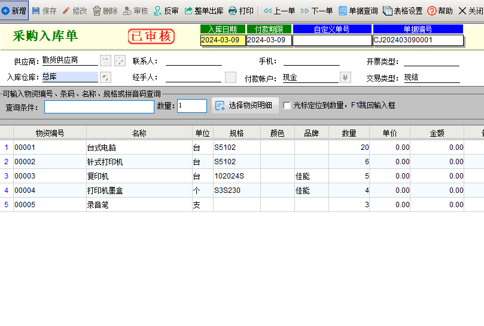Go to next order with 下一单
Viewport: 484px width, 326px height.
316,11
